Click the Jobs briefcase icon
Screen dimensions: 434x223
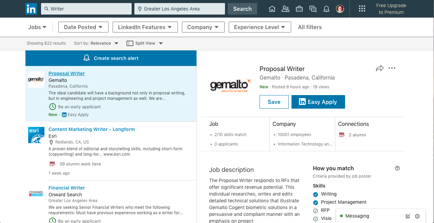point(299,9)
